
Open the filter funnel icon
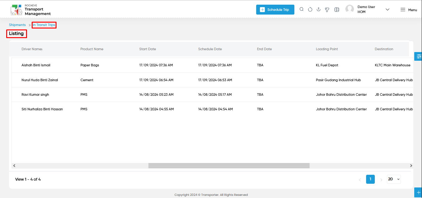click(x=327, y=10)
